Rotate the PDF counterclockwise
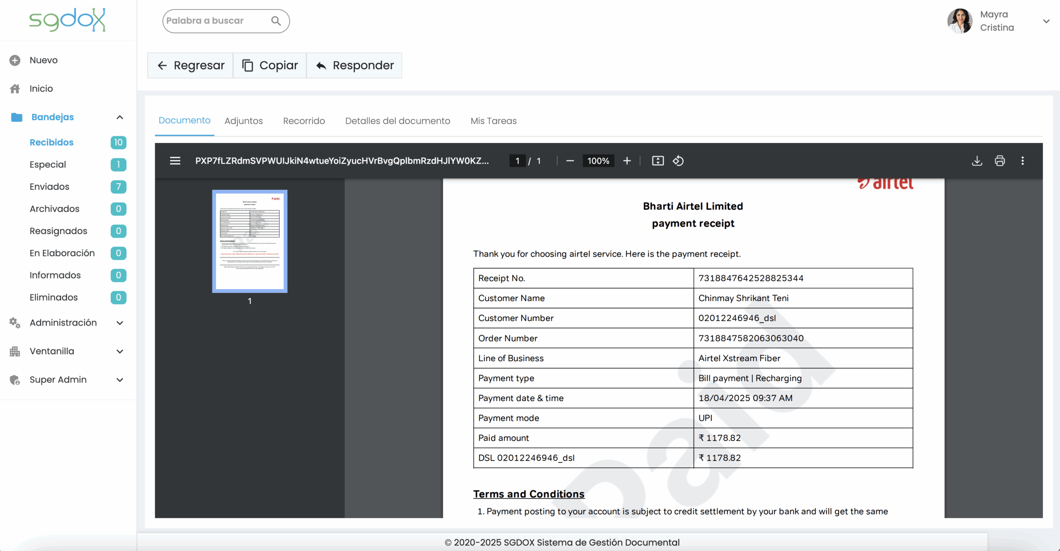Image resolution: width=1060 pixels, height=551 pixels. (x=678, y=161)
